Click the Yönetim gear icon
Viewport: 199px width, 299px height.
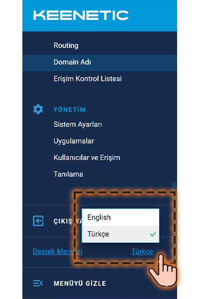coord(38,109)
